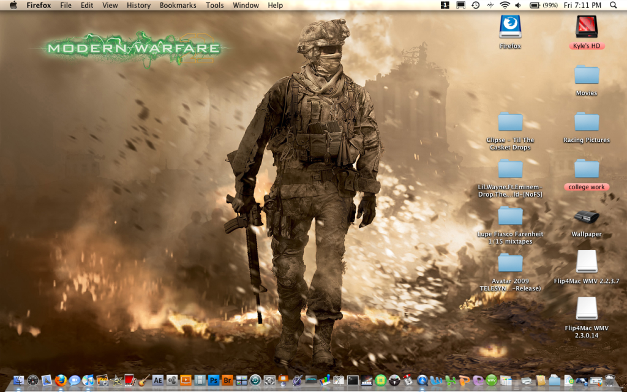
Task: Open Spaces icon in the Dock
Action: pos(241,380)
